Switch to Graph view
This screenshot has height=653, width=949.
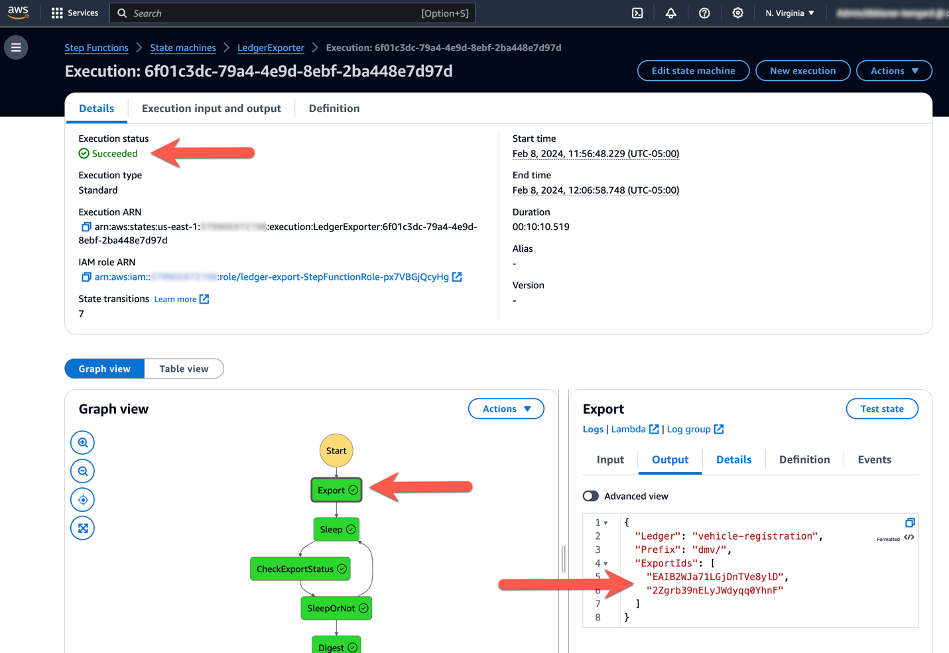[x=105, y=369]
